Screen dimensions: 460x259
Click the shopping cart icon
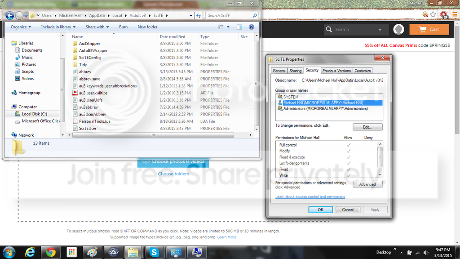click(x=423, y=29)
